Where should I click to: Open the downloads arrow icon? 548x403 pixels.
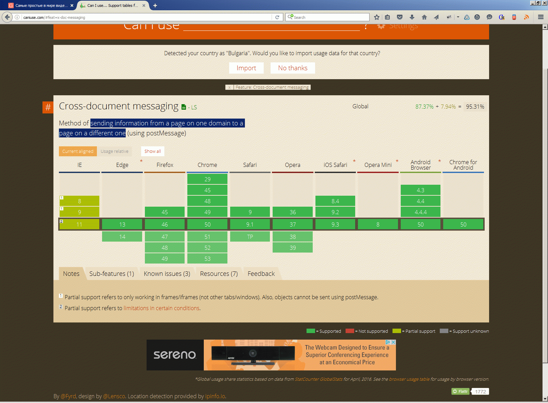pos(412,17)
